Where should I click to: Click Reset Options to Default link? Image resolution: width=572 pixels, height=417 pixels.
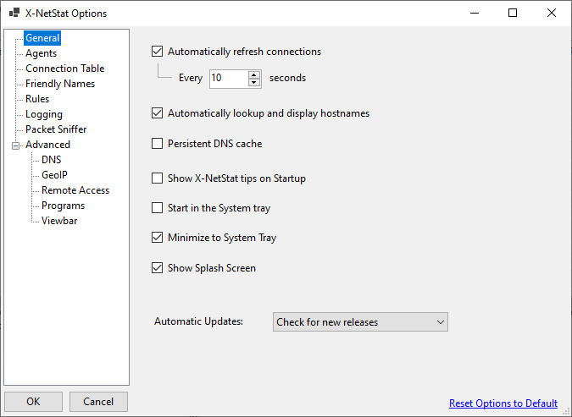click(503, 403)
